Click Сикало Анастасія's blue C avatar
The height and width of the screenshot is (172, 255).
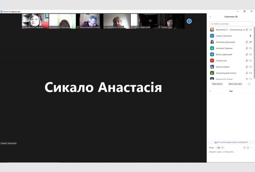tap(212, 36)
